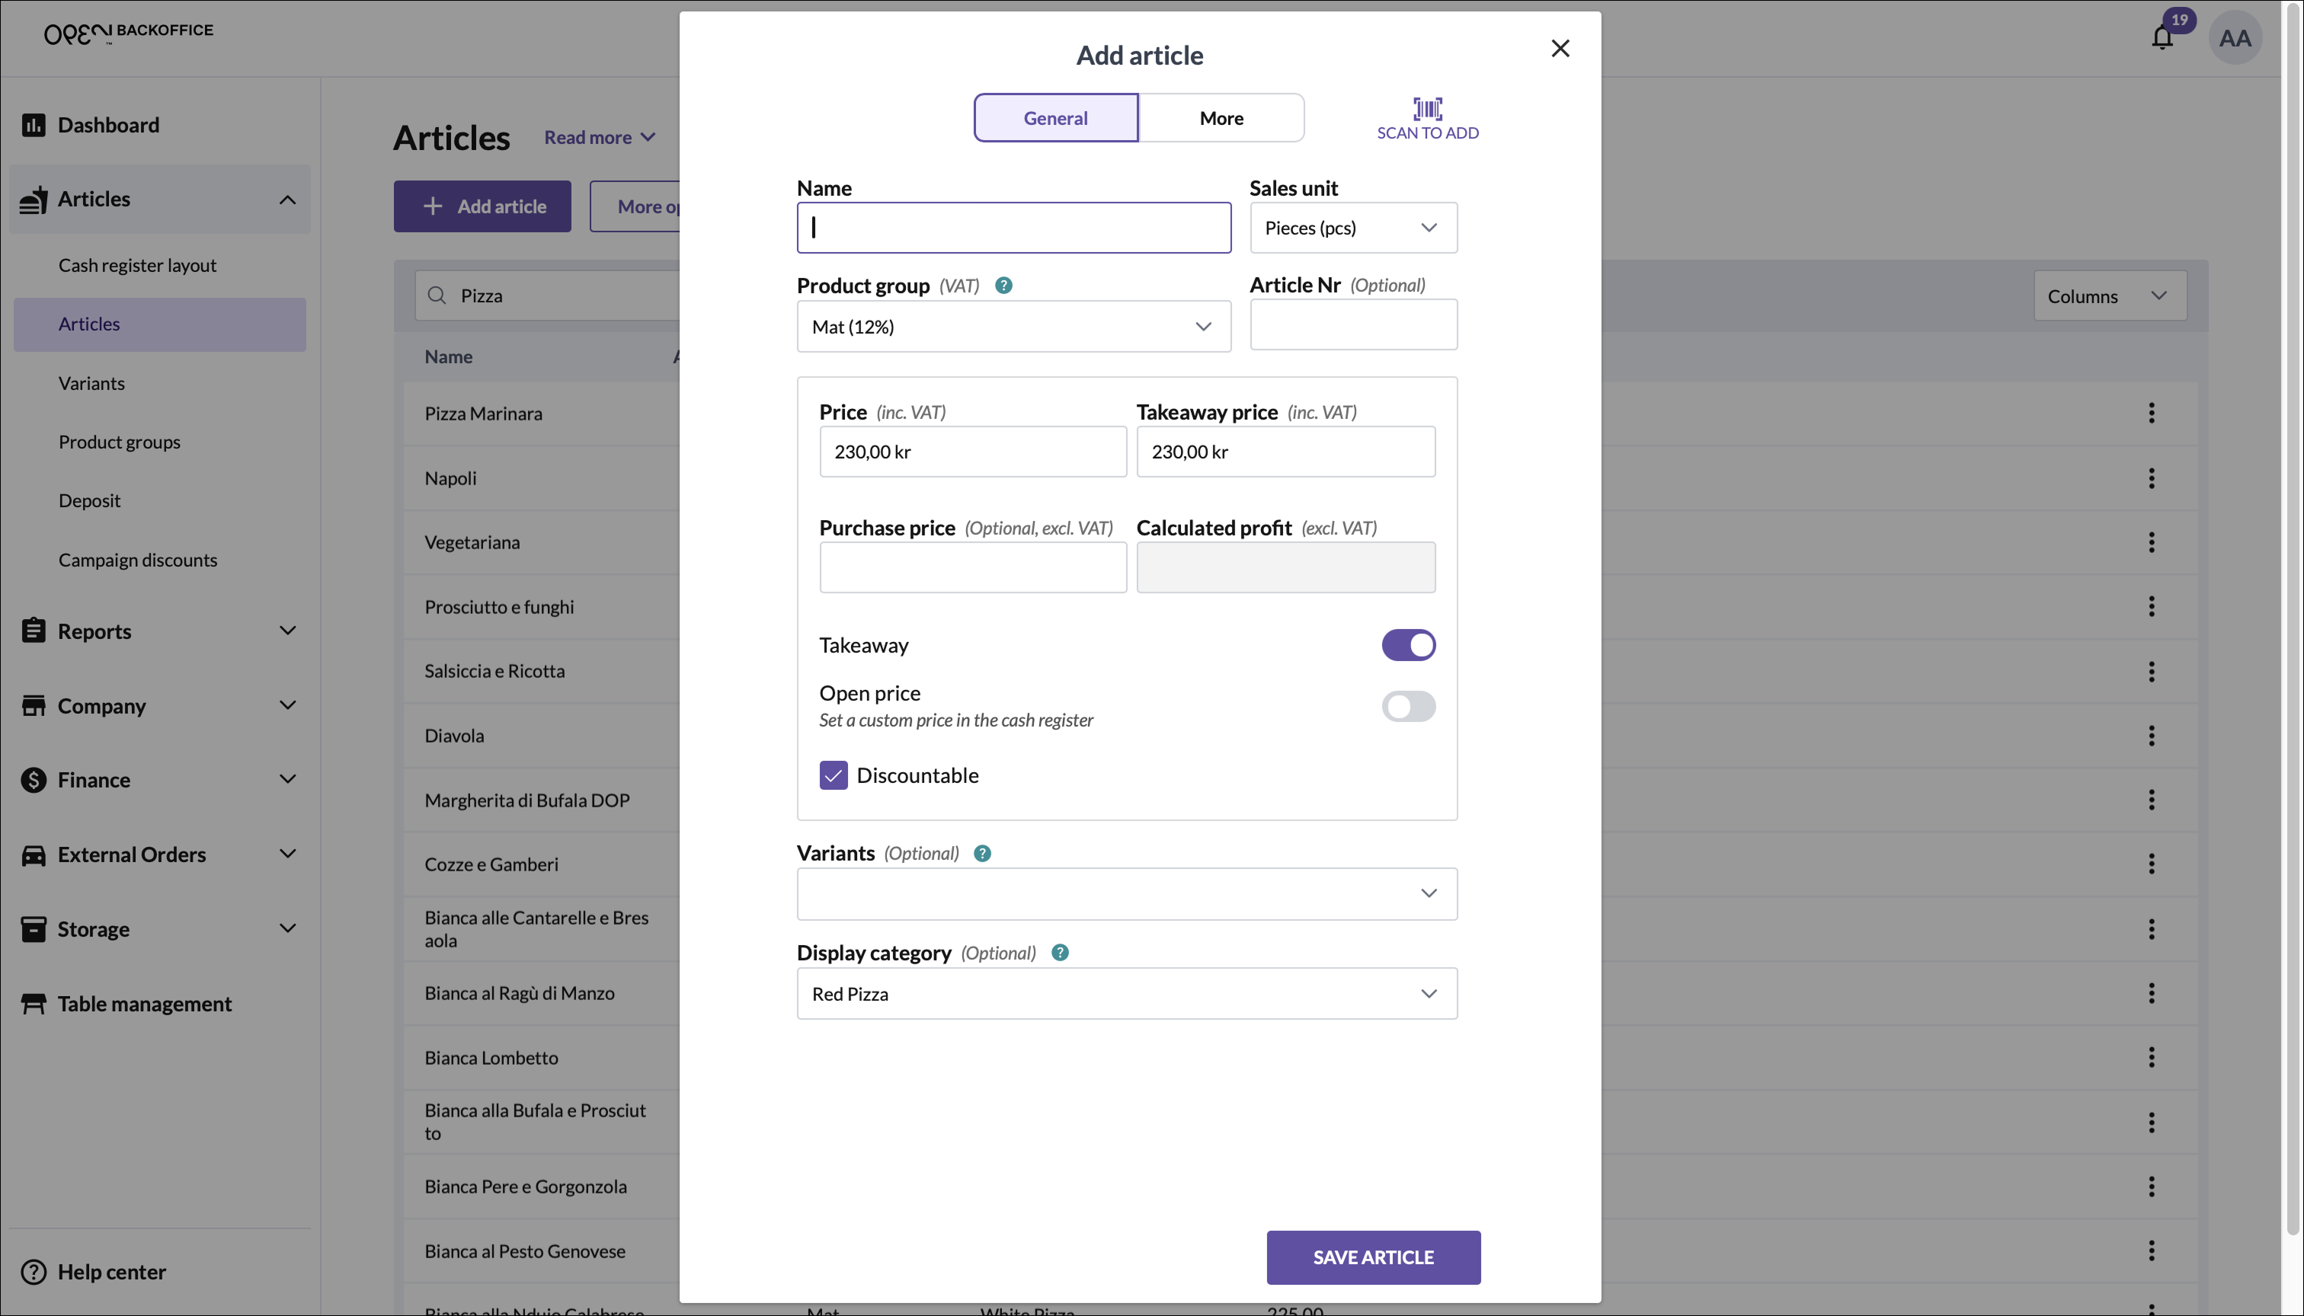The image size is (2304, 1316).
Task: Open the Sales unit dropdown
Action: click(1352, 228)
